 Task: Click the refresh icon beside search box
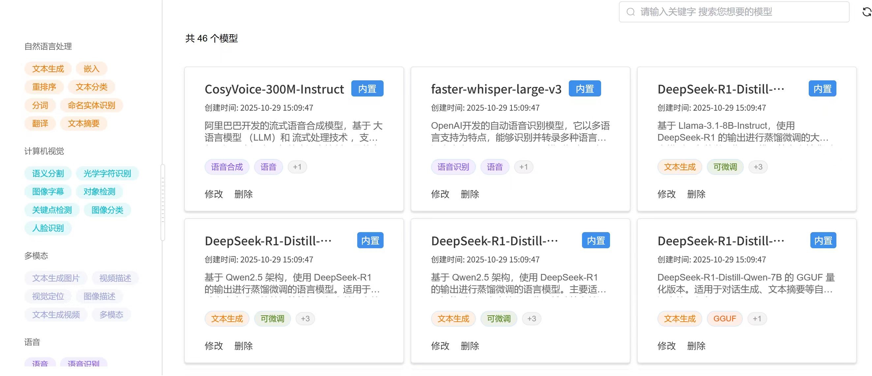click(x=866, y=12)
